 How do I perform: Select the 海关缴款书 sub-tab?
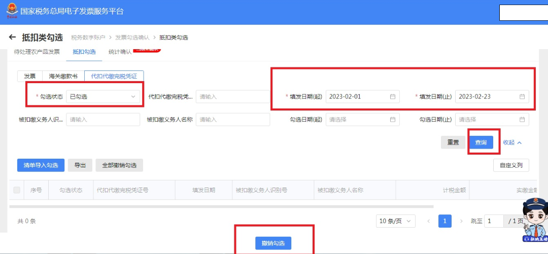[x=63, y=76]
